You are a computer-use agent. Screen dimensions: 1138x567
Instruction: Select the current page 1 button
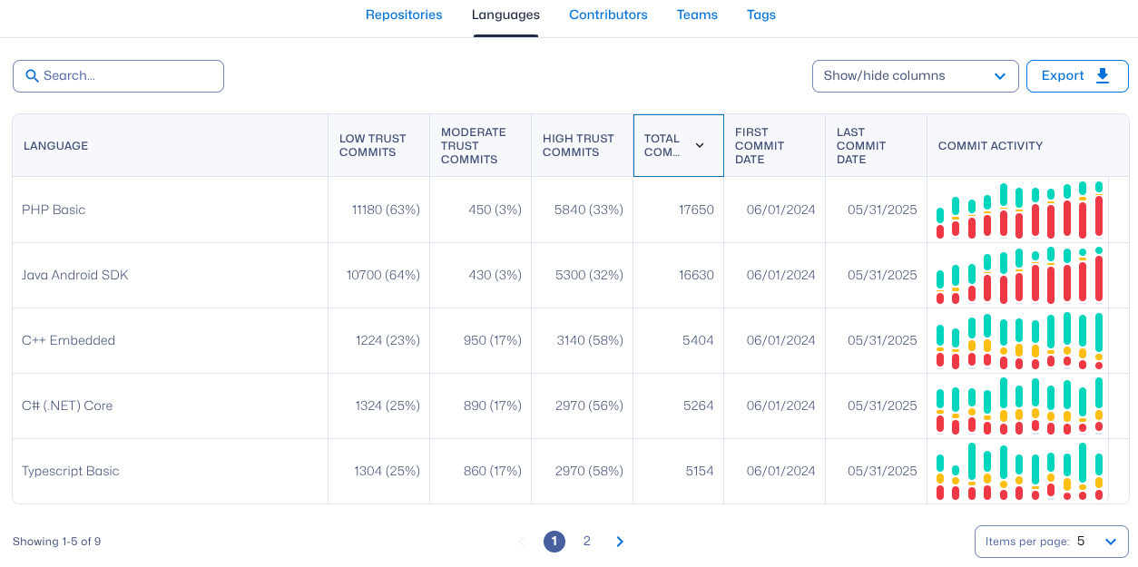(554, 542)
